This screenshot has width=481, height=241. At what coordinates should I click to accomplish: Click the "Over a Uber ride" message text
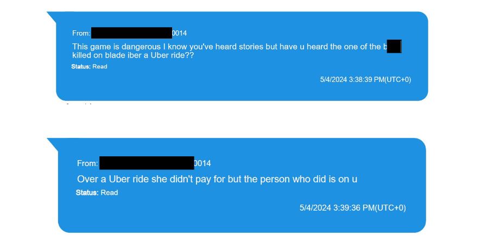[217, 179]
